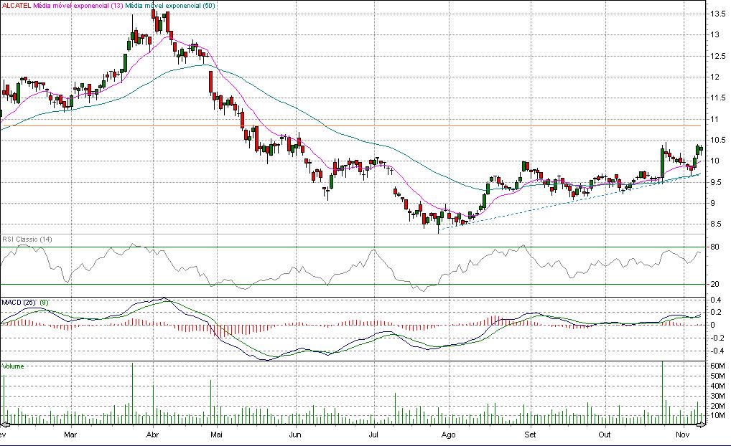Click the Volume panel label
Screen dimensions: 731x446
pos(13,366)
